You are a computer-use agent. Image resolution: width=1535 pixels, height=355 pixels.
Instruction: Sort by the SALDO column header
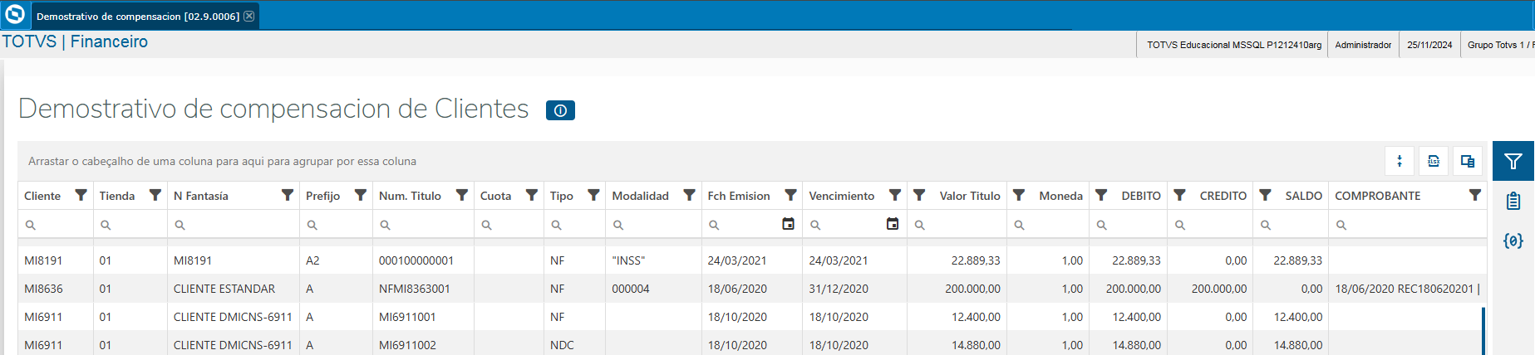(x=1303, y=196)
